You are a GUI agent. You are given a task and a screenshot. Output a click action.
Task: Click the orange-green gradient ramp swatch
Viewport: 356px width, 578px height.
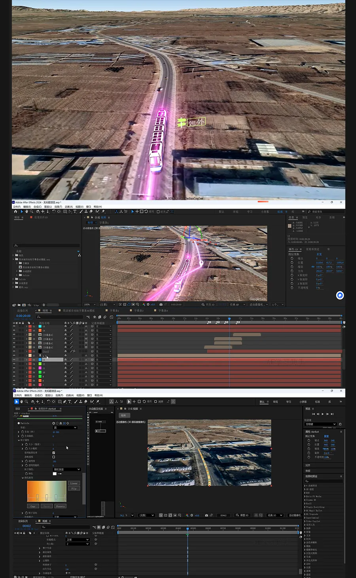[46, 491]
